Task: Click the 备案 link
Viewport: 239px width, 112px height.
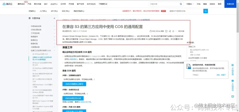Action: click(205, 4)
